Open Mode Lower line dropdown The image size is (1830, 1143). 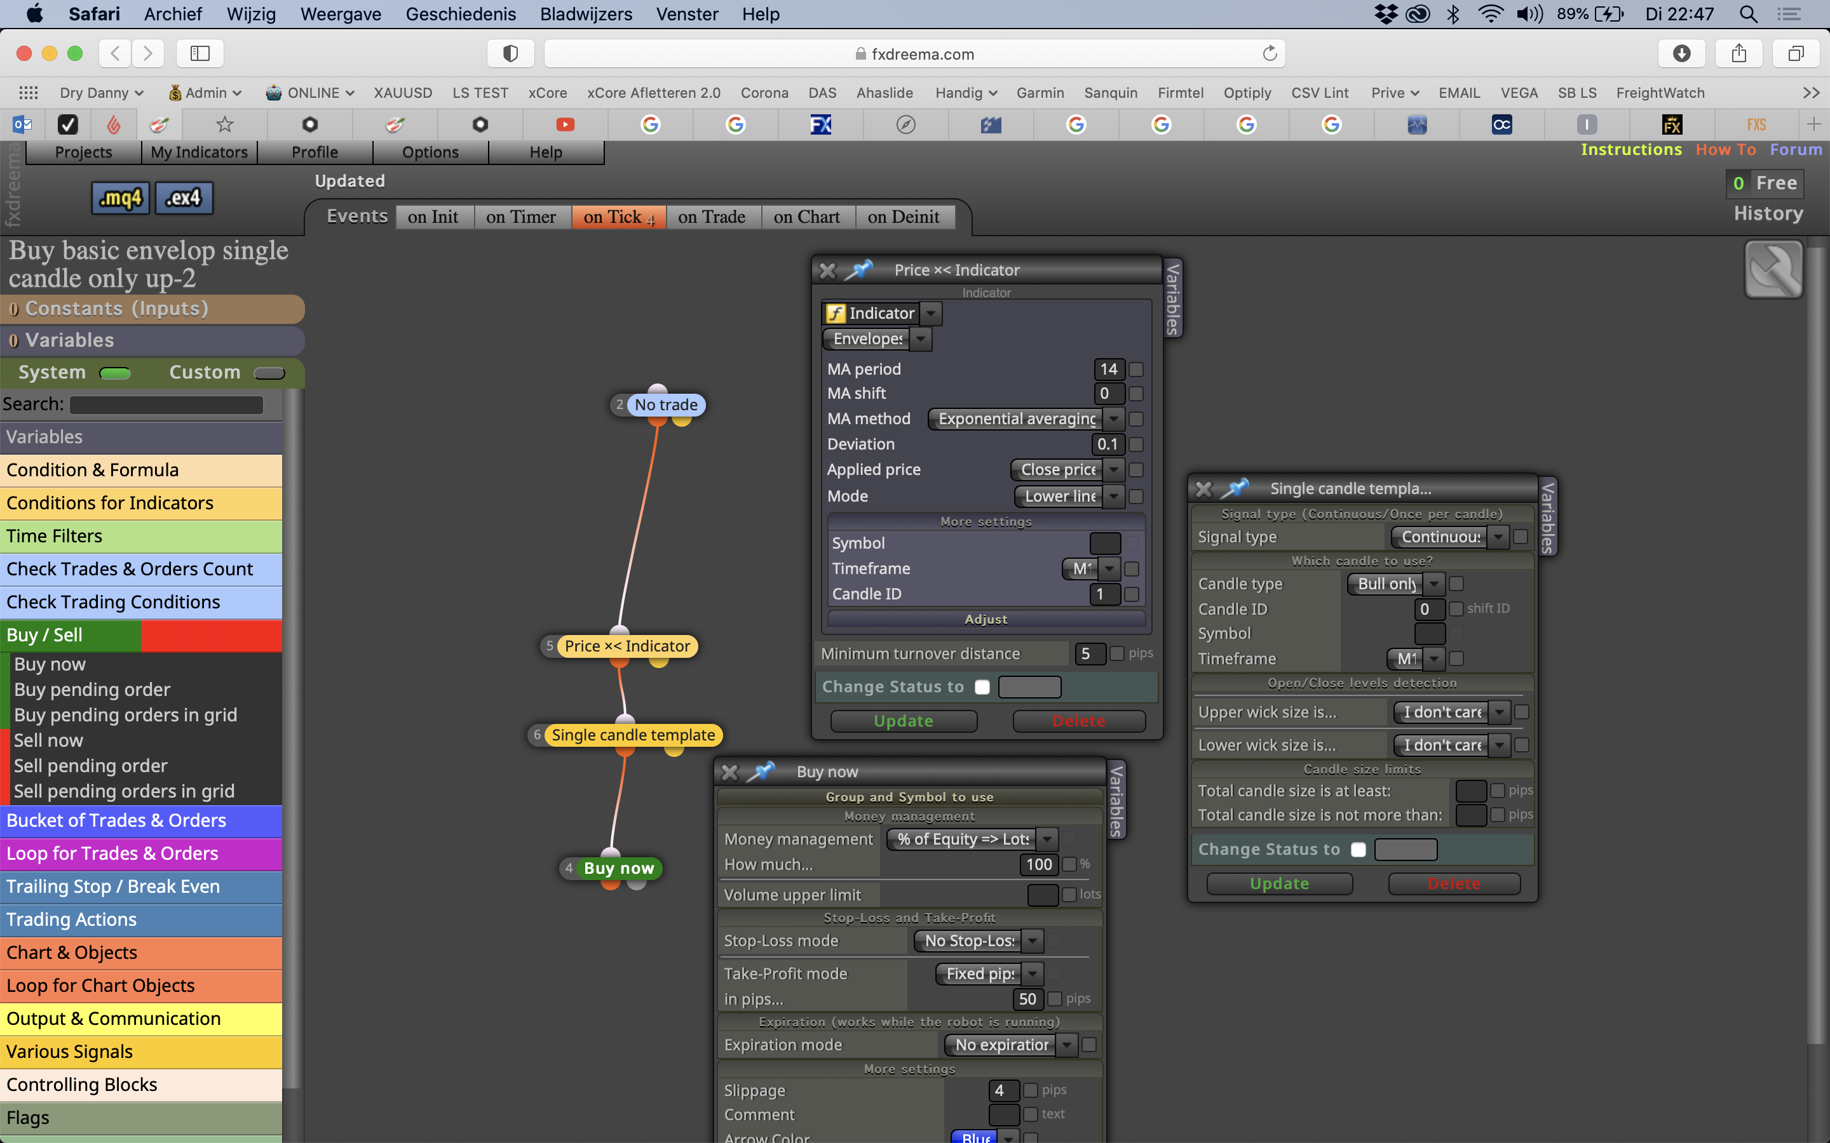point(1069,496)
